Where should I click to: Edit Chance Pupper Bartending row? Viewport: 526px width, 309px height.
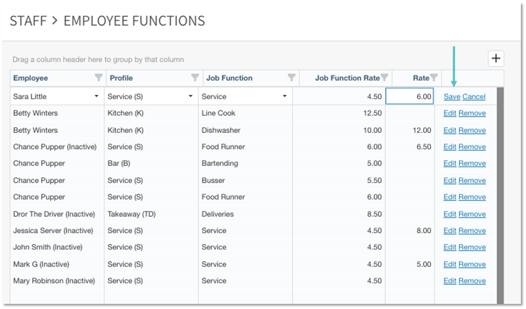(x=449, y=163)
